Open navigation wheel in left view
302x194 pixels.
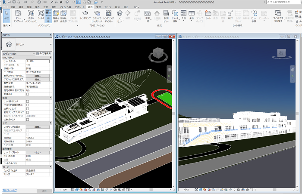pyautogui.click(x=169, y=70)
